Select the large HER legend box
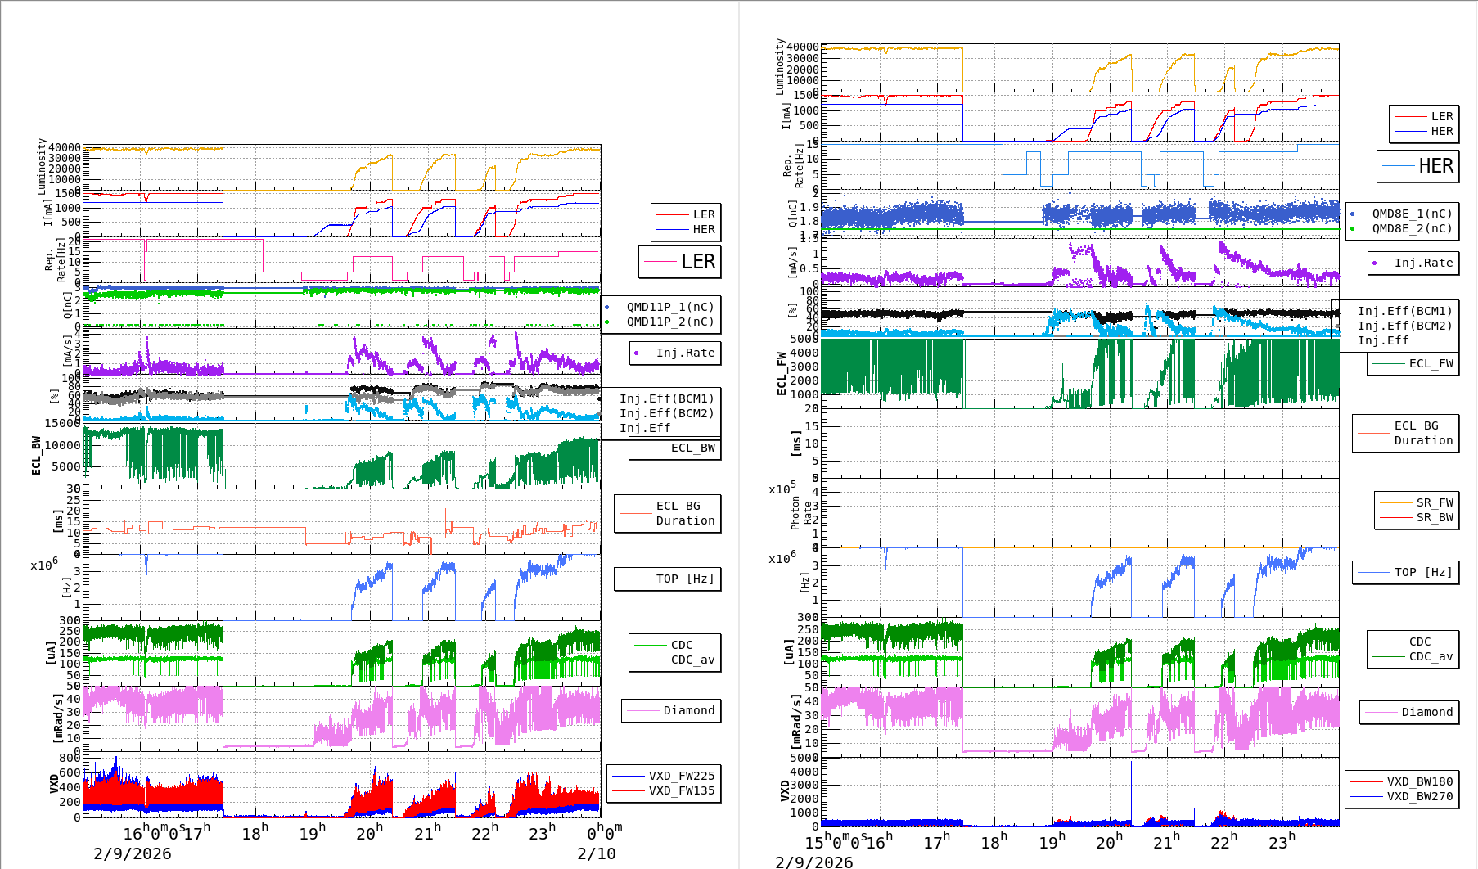1478x869 pixels. (x=1417, y=166)
